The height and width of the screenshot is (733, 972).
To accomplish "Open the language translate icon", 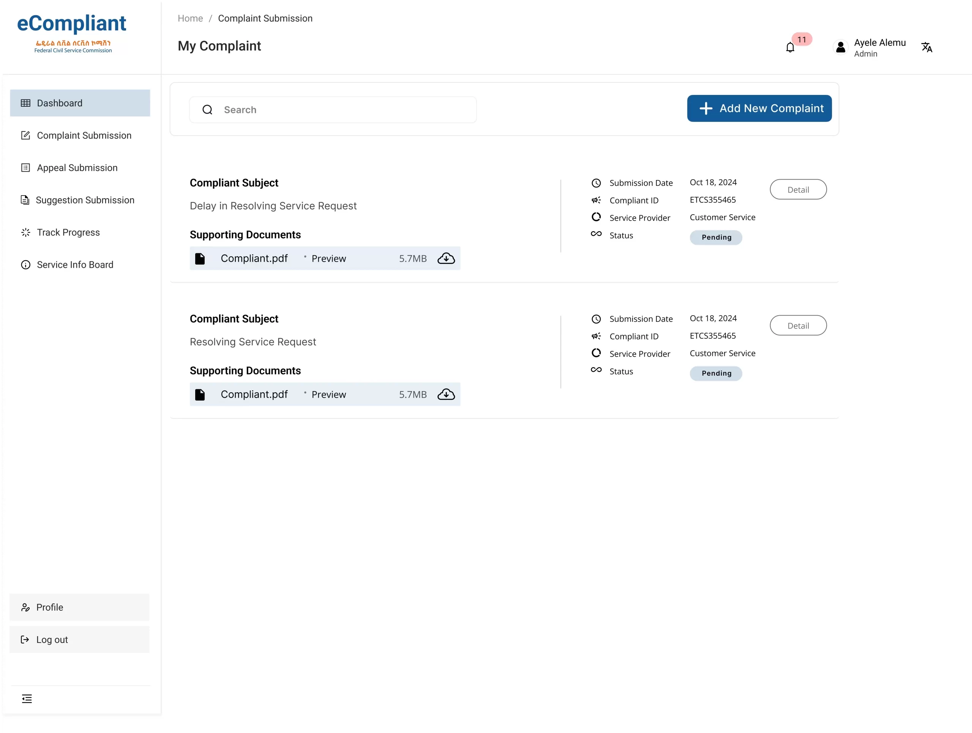I will click(926, 47).
